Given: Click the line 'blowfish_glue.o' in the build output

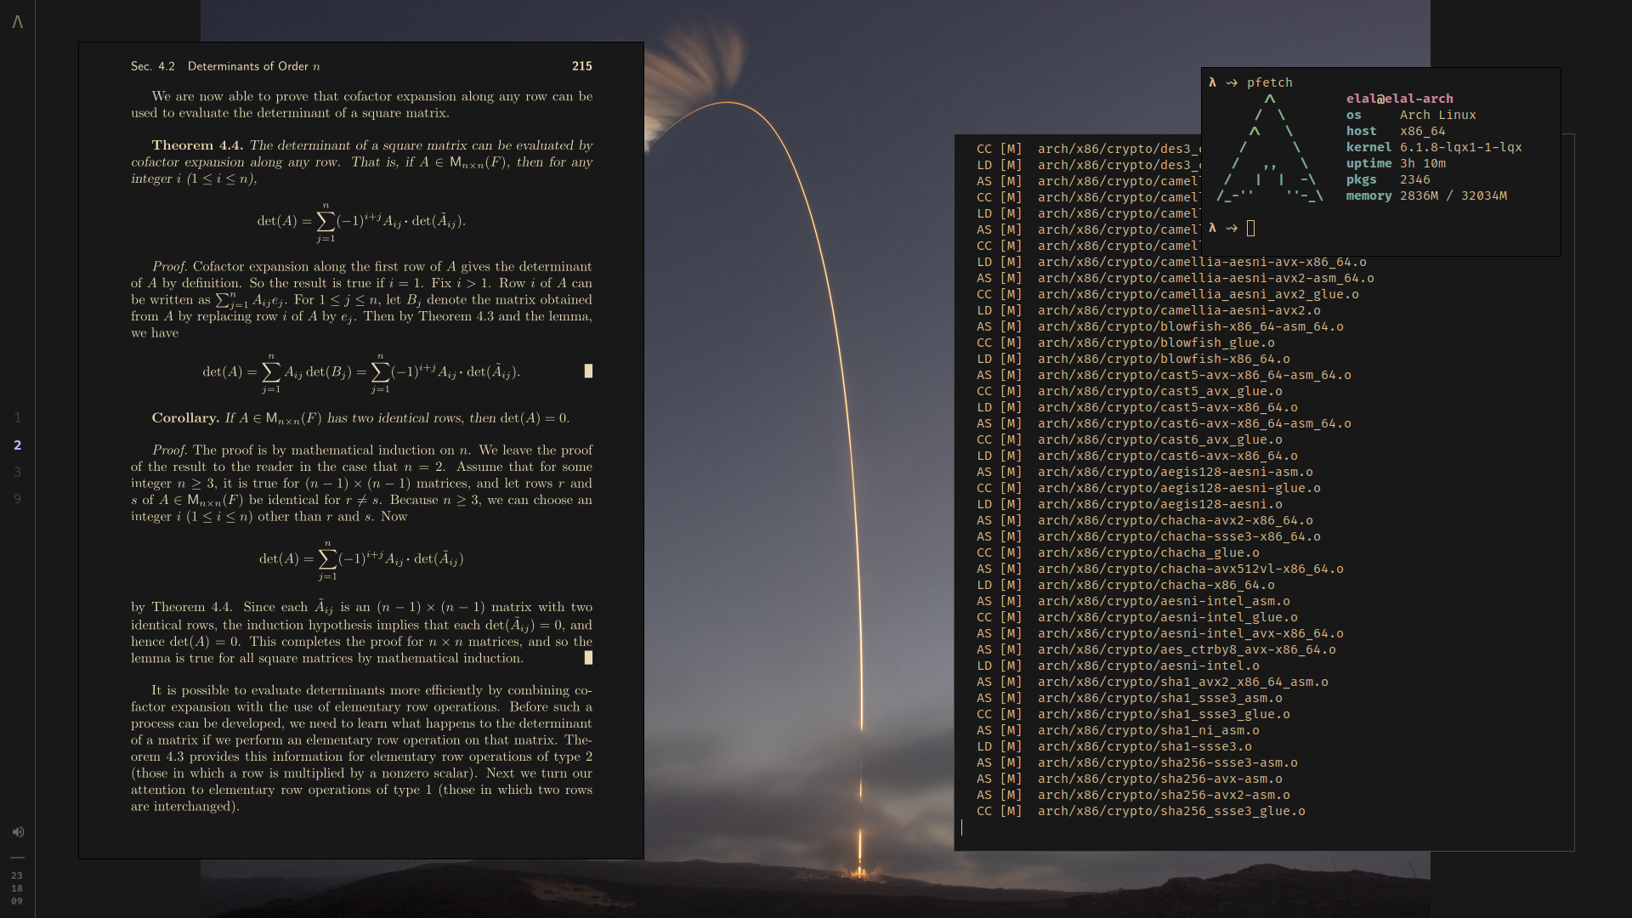Looking at the screenshot, I should 1125,343.
